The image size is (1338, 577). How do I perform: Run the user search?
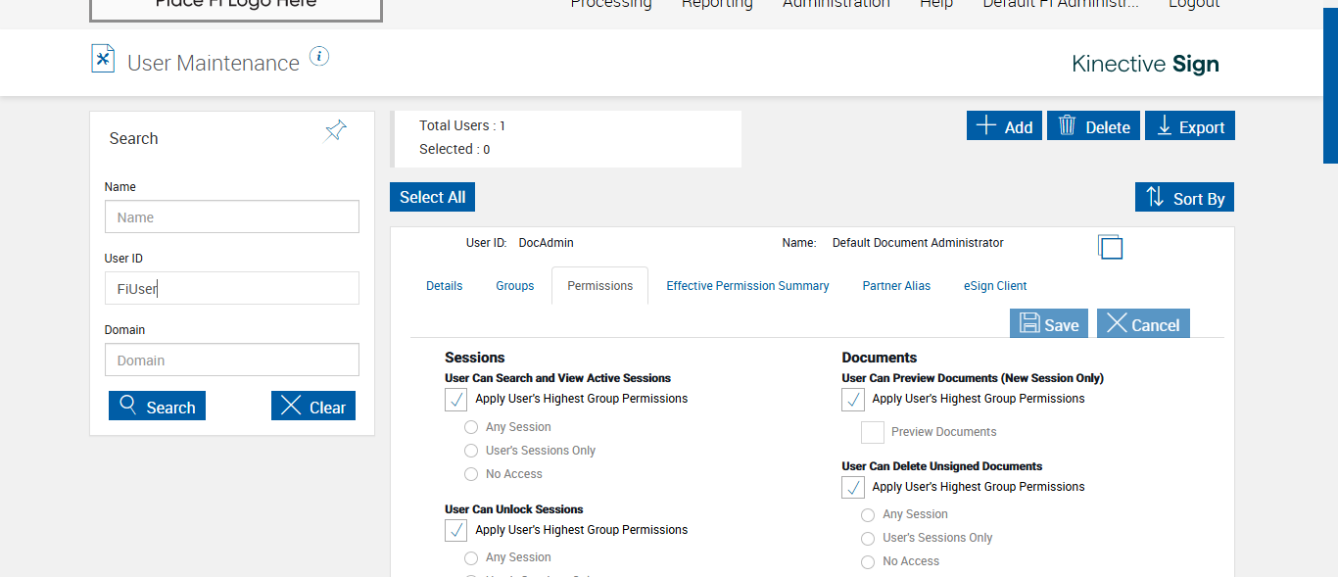(157, 407)
